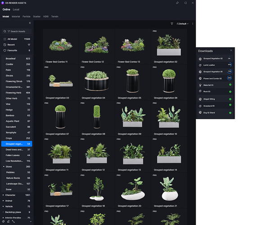Viewport: 253px width, 225px height.
Task: Click 'Abigail Sitting' text in Downloads
Action: tap(209, 99)
